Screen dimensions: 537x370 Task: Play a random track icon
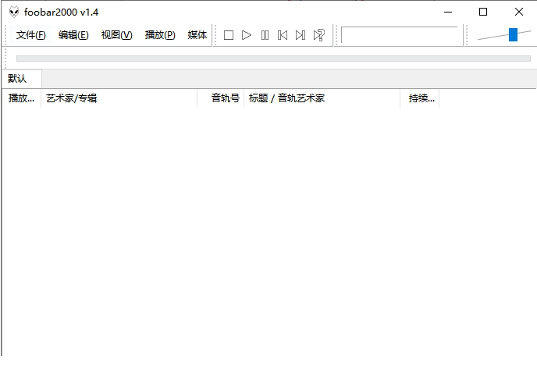coord(318,35)
